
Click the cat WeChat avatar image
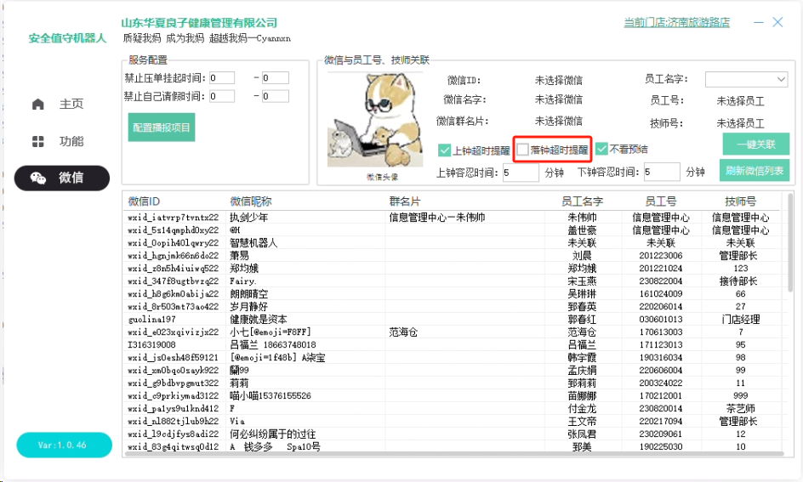click(x=363, y=120)
